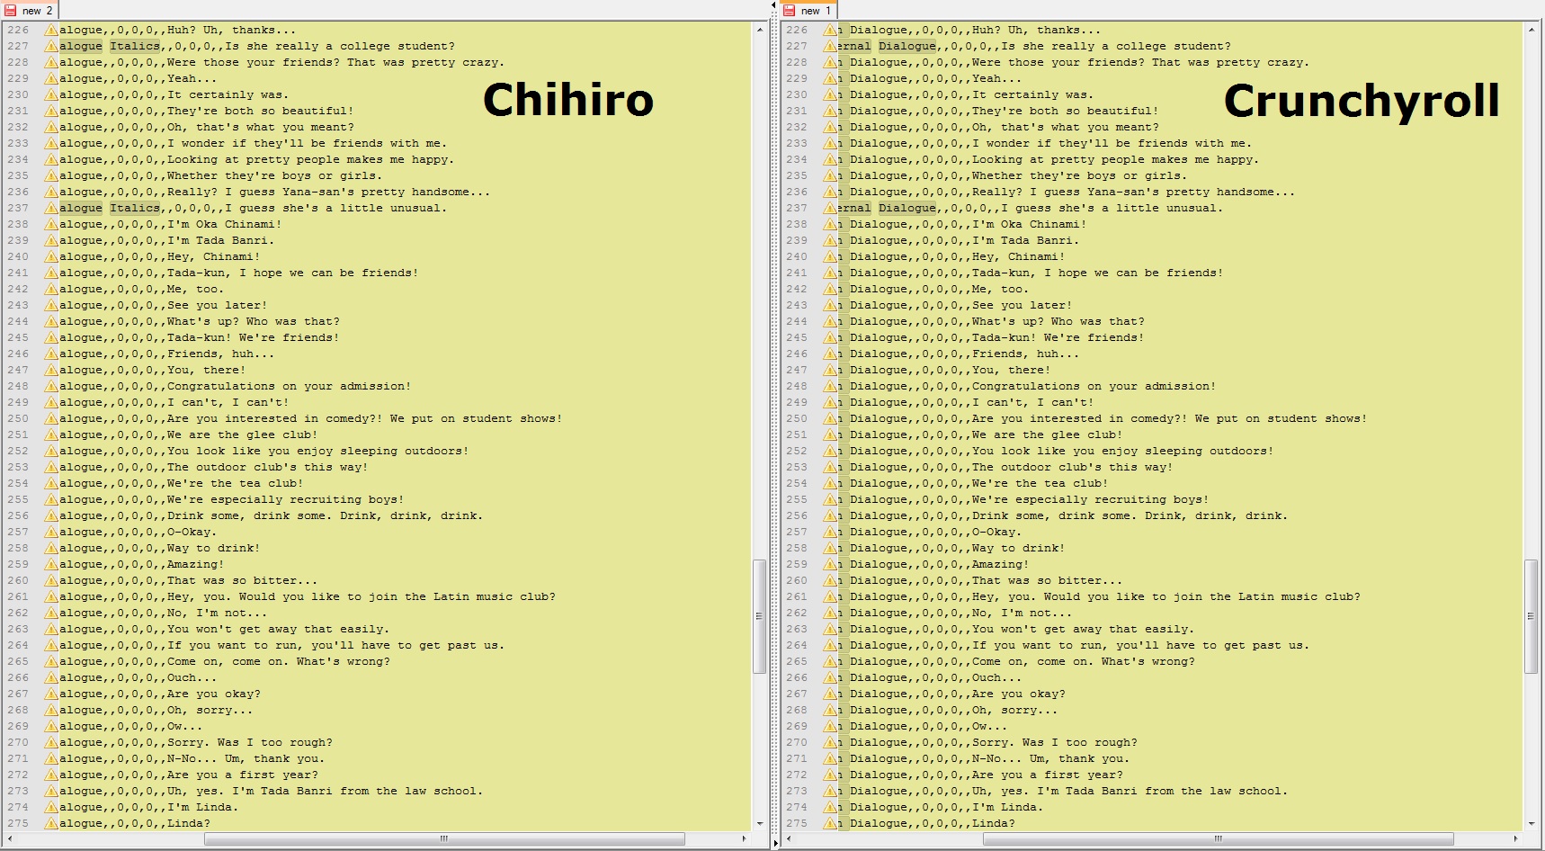
Task: Click 'Whether they're boys or girls.' in new 1 pane
Action: 1080,176
